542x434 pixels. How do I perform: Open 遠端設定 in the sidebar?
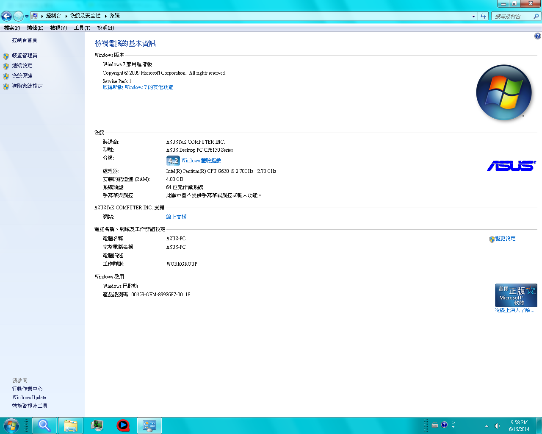click(x=22, y=66)
